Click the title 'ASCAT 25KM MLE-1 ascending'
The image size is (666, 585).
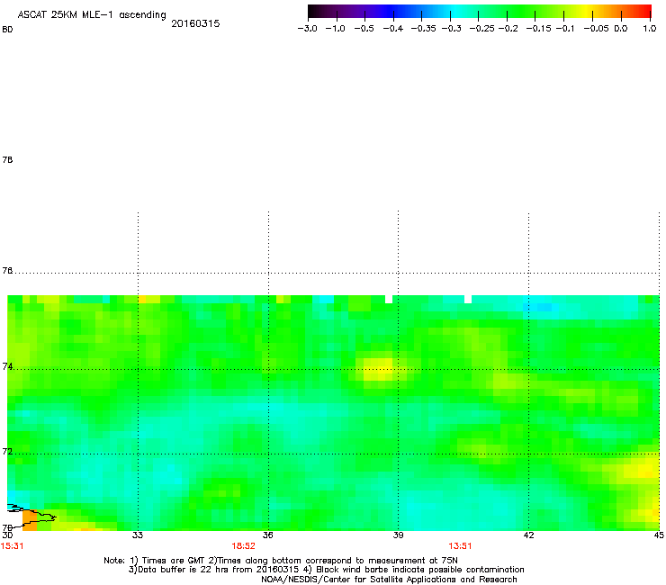[92, 15]
